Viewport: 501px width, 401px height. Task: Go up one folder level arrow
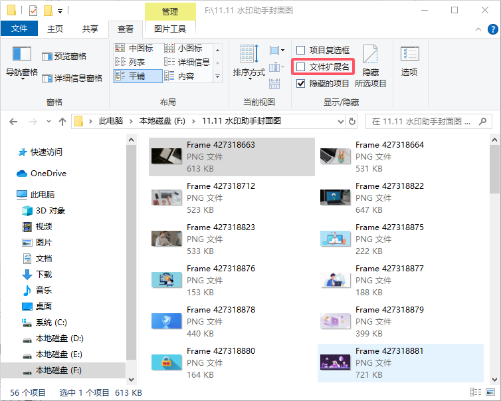(62, 122)
